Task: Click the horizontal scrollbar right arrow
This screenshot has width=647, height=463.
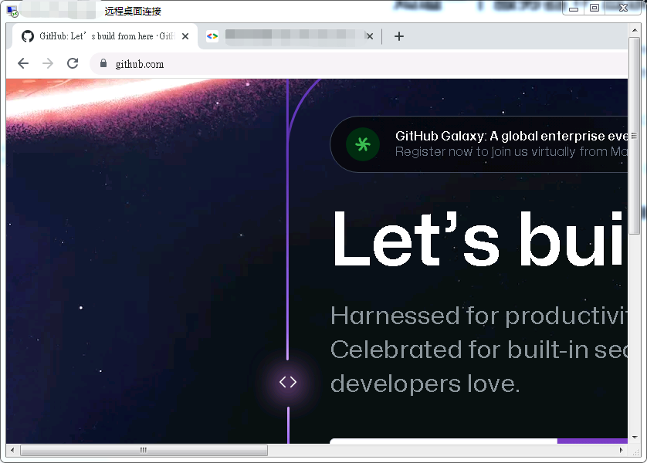Action: pyautogui.click(x=621, y=450)
